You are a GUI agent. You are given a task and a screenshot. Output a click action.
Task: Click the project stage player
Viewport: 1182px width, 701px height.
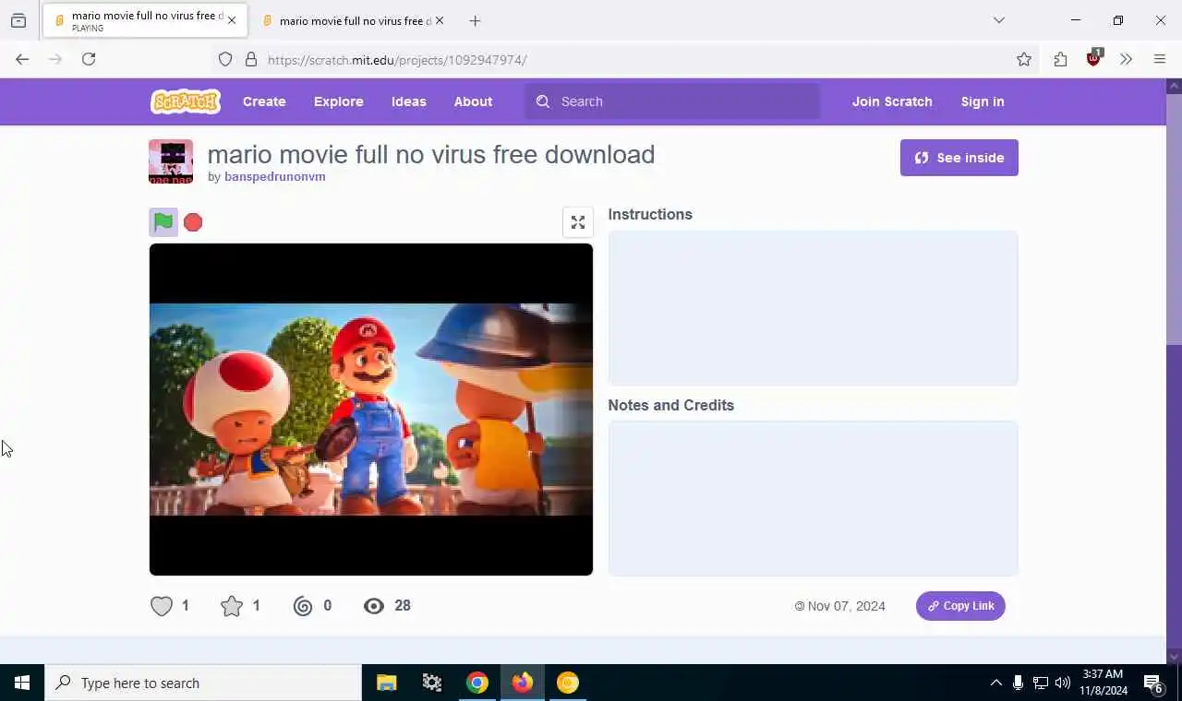click(371, 410)
